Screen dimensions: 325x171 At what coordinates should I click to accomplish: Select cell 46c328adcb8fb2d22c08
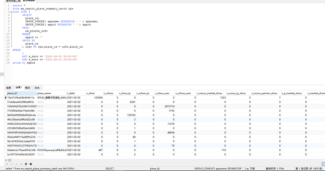click(22, 120)
